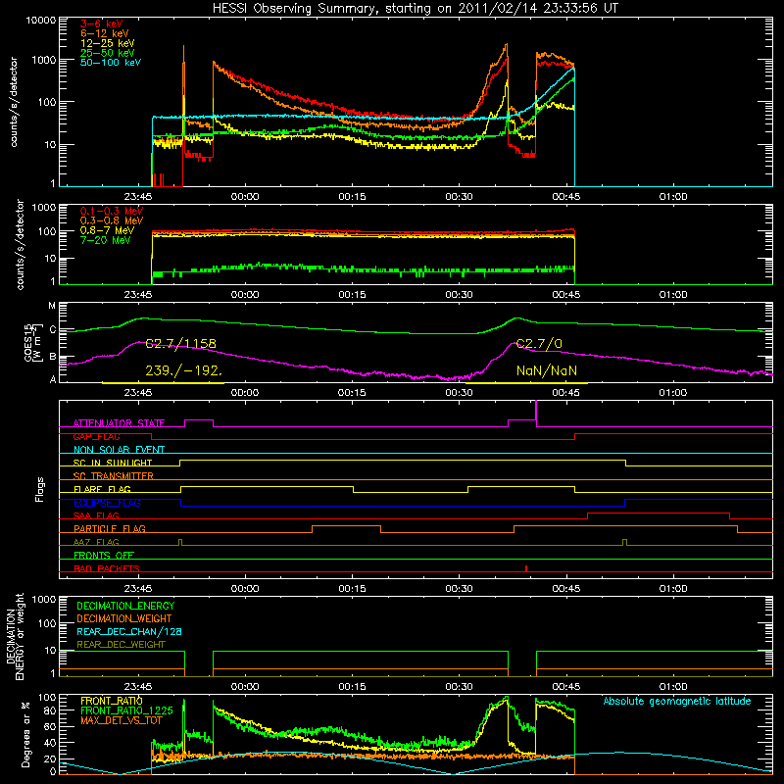
Task: Click the PARTICLE_FLAG label
Action: [110, 528]
